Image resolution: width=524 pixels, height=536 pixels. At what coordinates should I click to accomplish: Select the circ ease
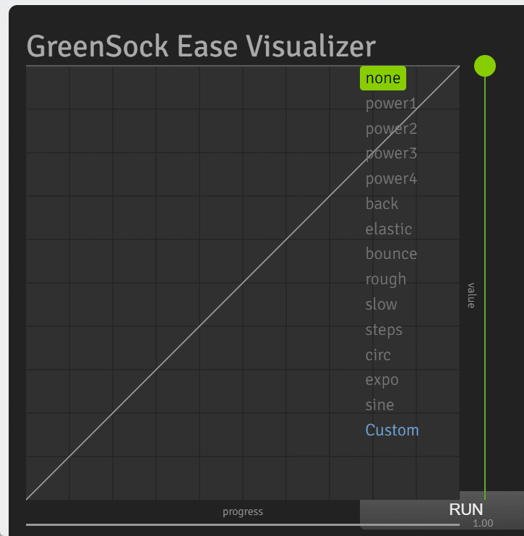click(378, 355)
